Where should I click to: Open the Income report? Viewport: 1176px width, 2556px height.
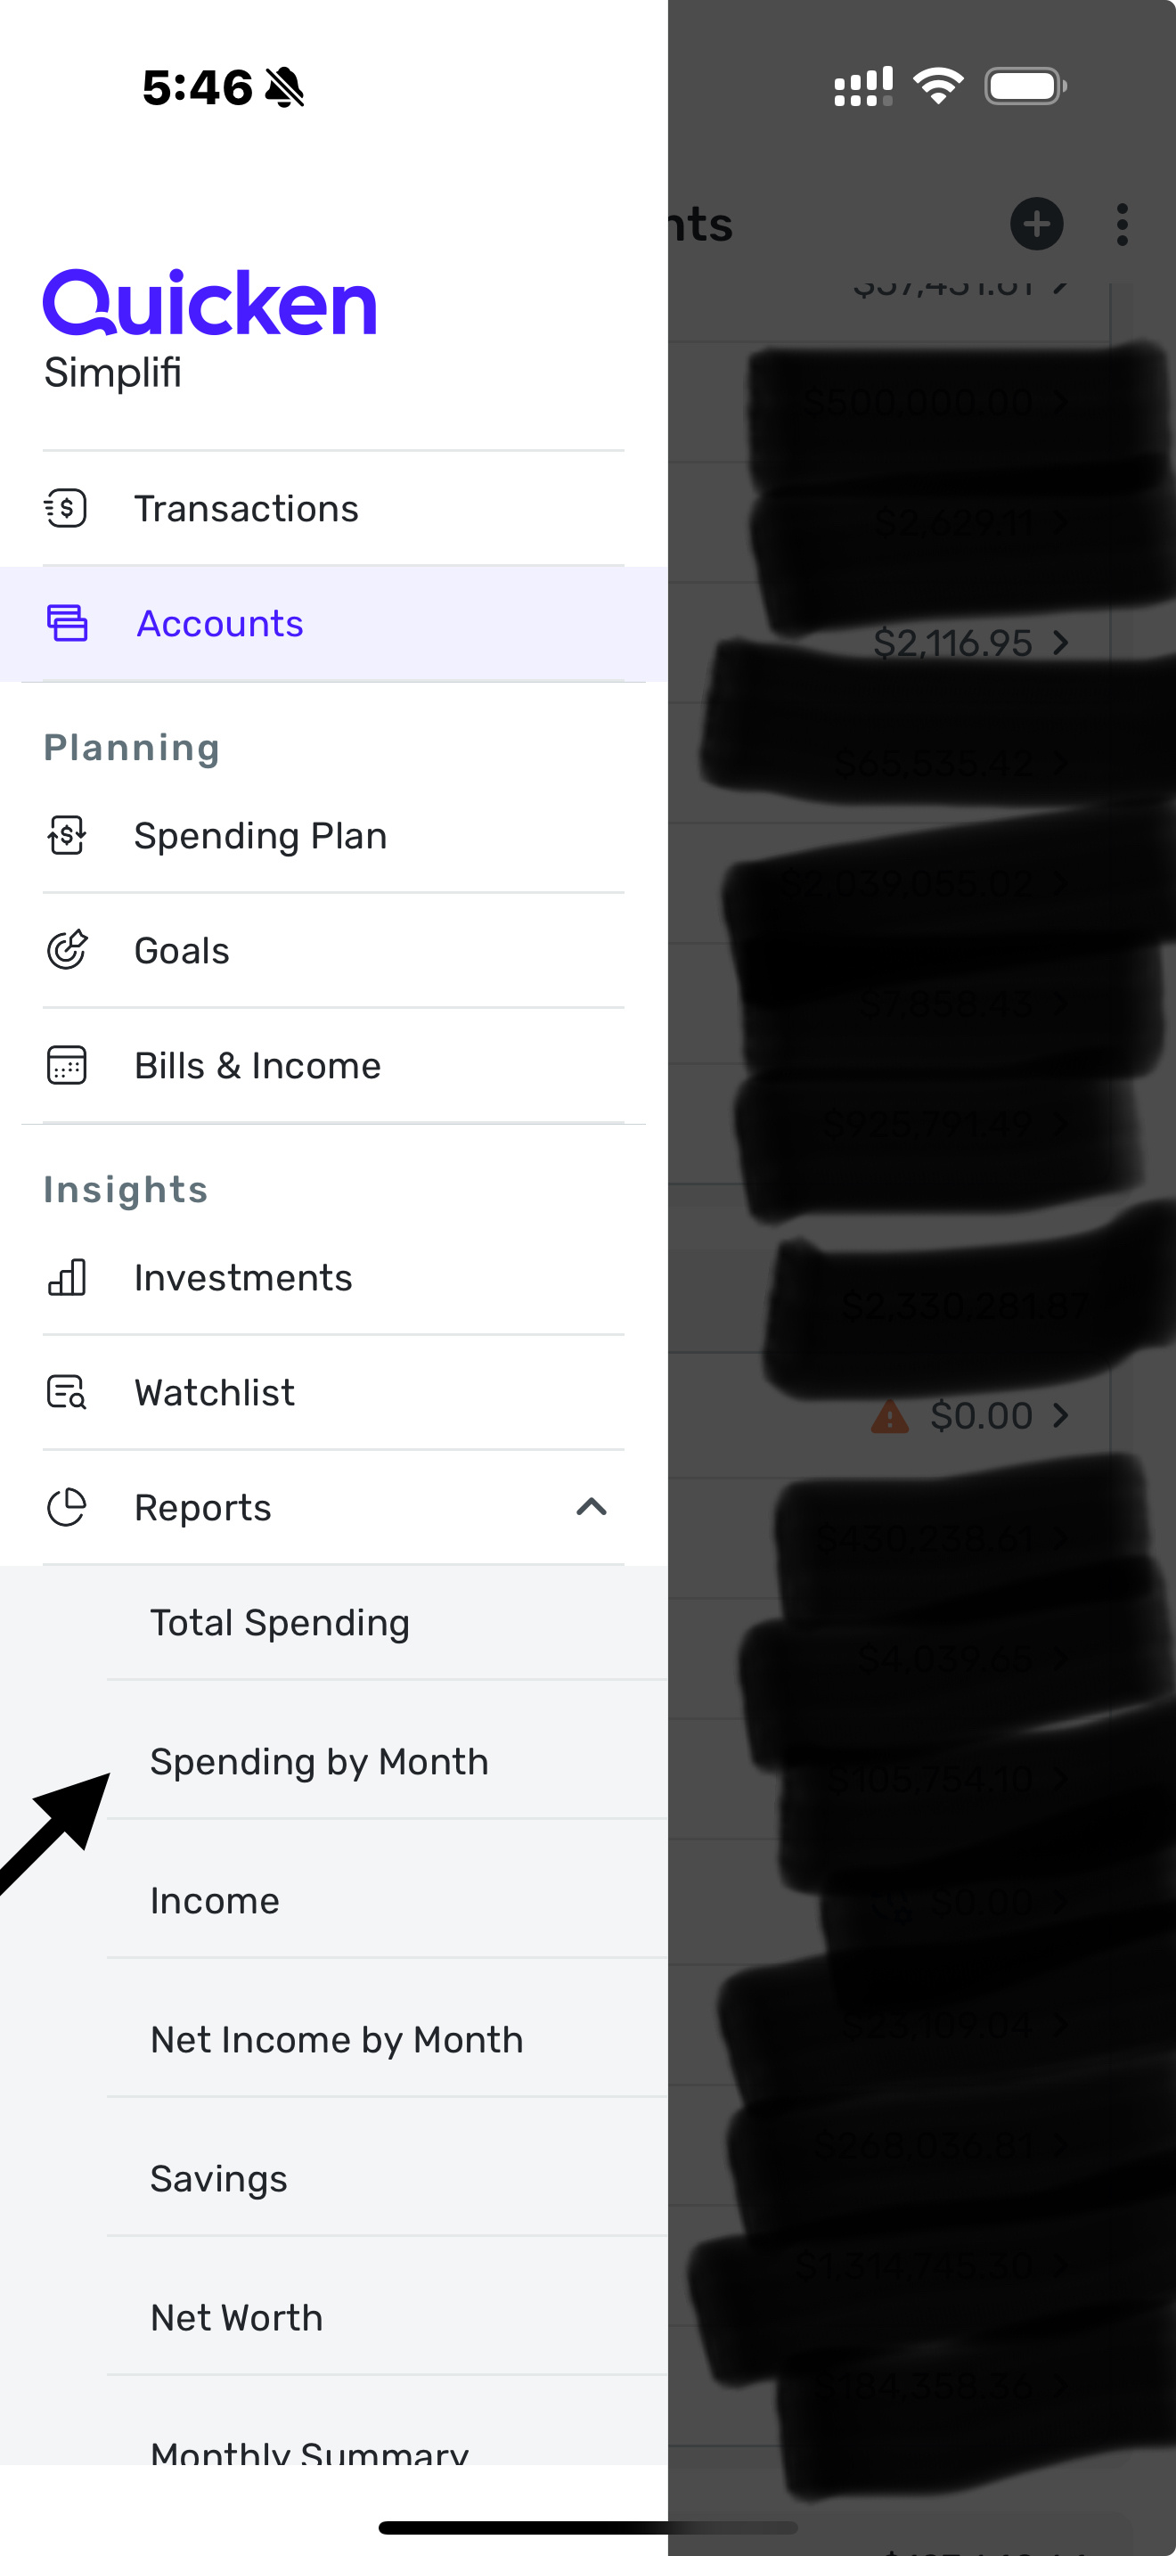(216, 1901)
